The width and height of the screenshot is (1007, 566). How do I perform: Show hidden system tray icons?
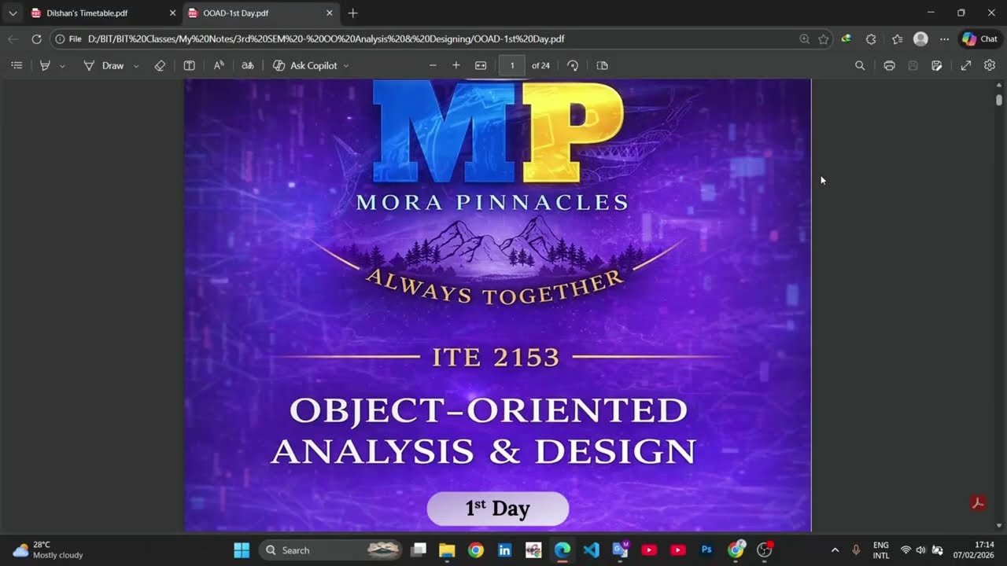point(835,550)
